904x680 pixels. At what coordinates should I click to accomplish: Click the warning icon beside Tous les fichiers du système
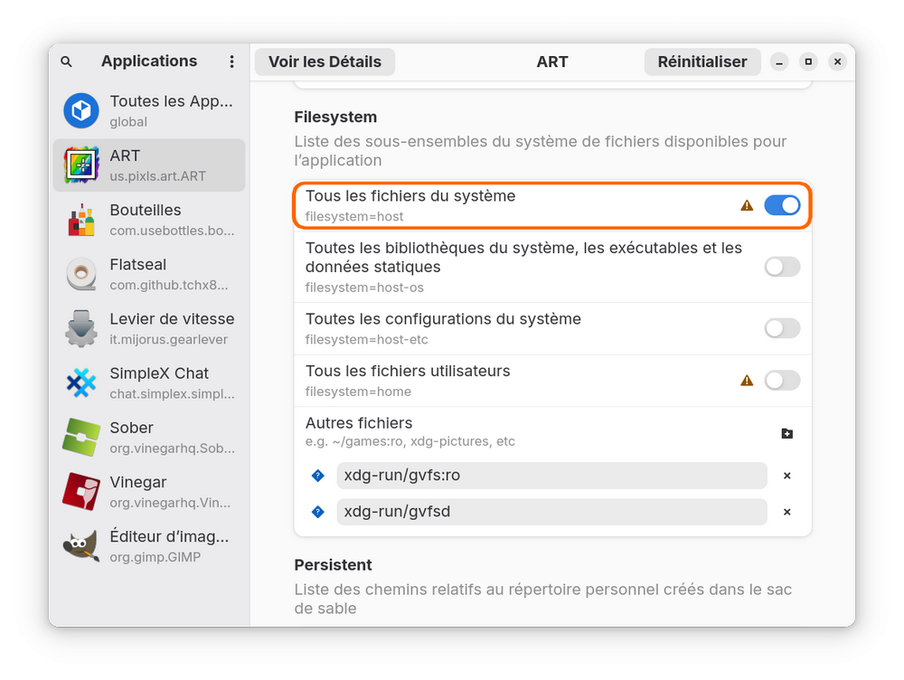click(747, 205)
